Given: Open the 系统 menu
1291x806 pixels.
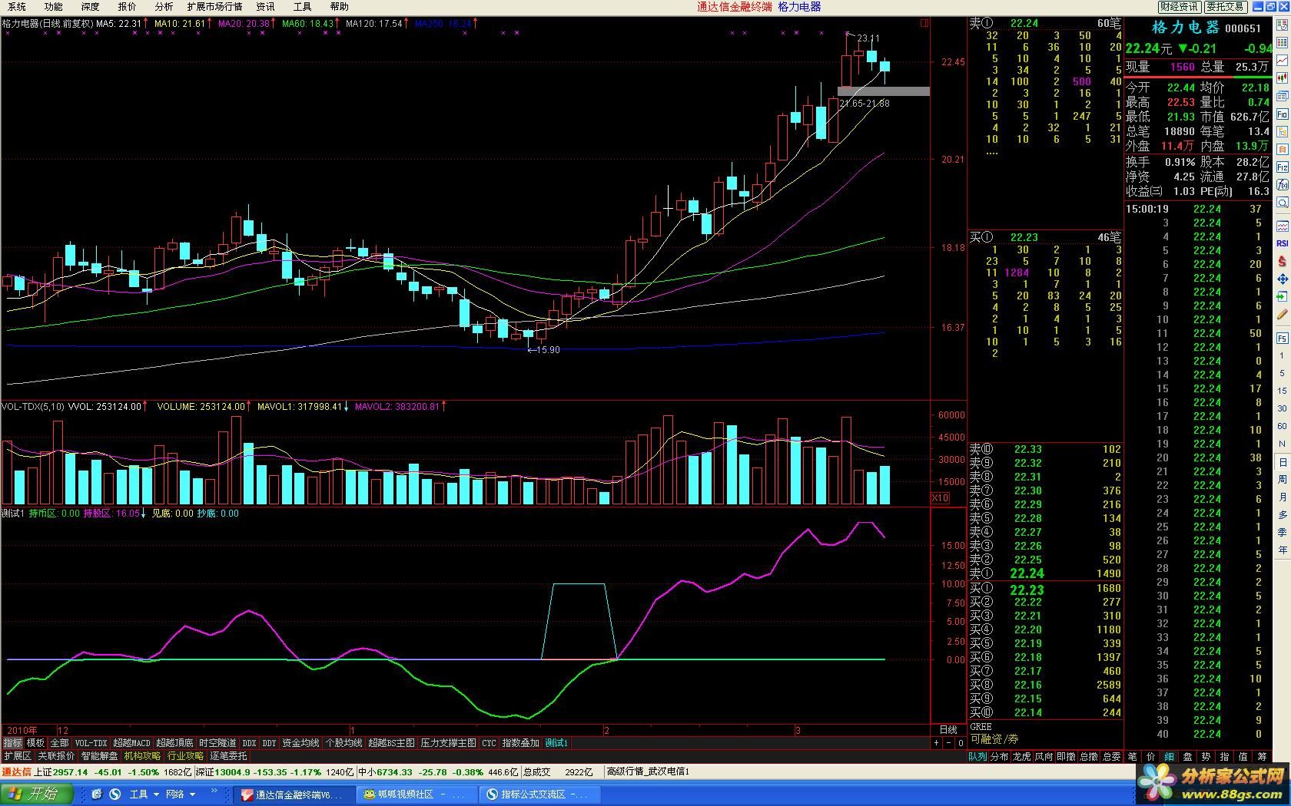Looking at the screenshot, I should [16, 7].
